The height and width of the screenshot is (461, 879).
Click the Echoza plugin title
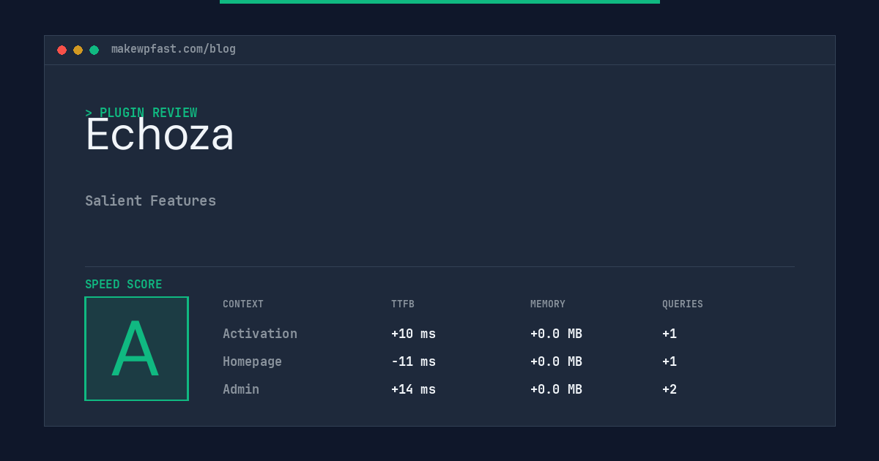[x=160, y=135]
